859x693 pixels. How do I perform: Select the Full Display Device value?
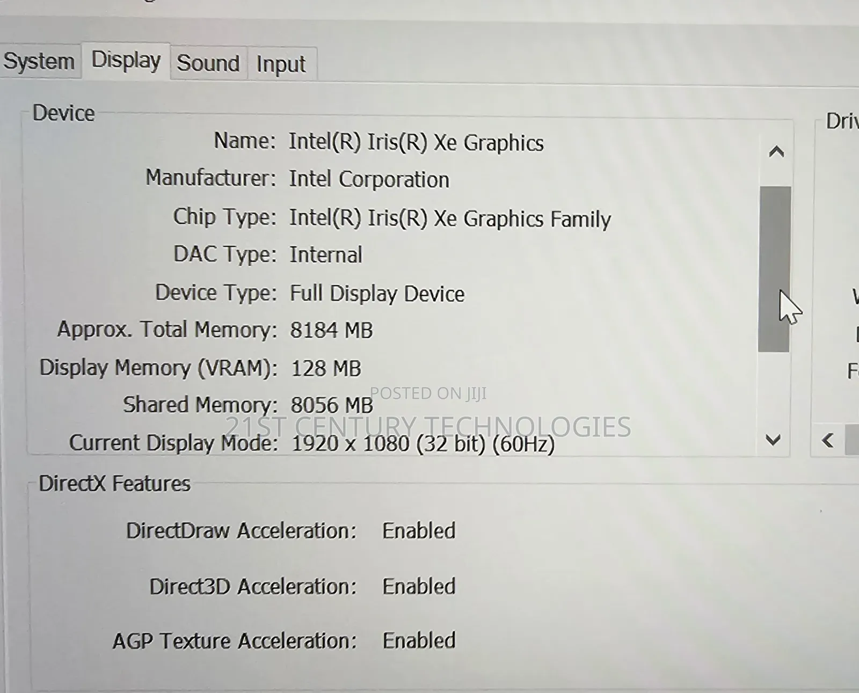377,293
